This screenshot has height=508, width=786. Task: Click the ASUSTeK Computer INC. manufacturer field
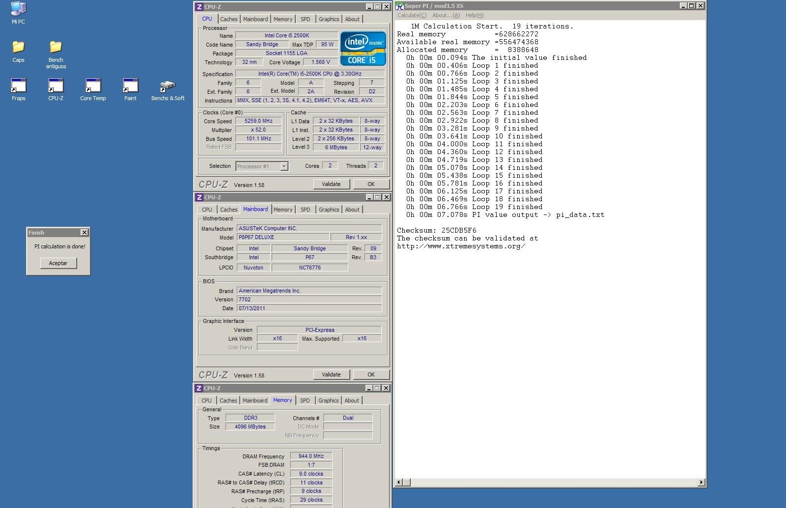pyautogui.click(x=309, y=228)
